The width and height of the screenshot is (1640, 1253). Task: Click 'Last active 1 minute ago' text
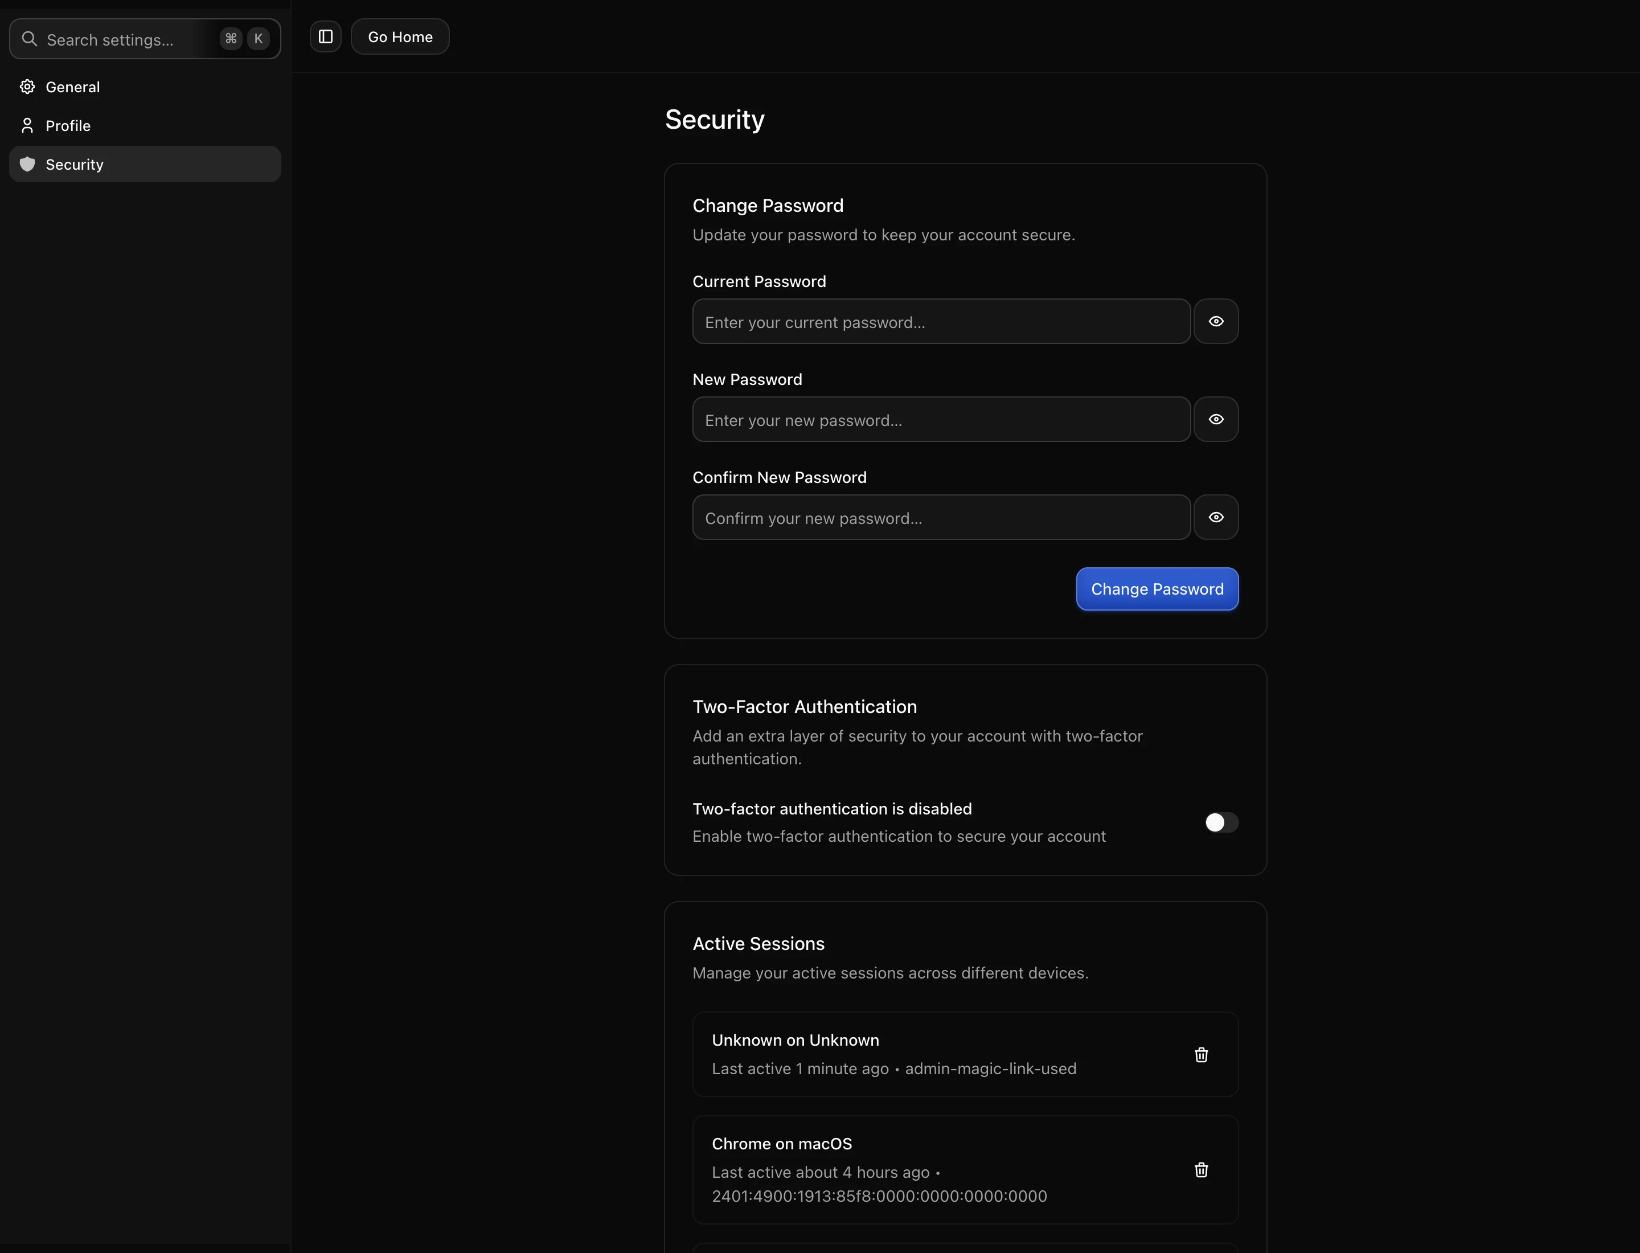click(800, 1069)
